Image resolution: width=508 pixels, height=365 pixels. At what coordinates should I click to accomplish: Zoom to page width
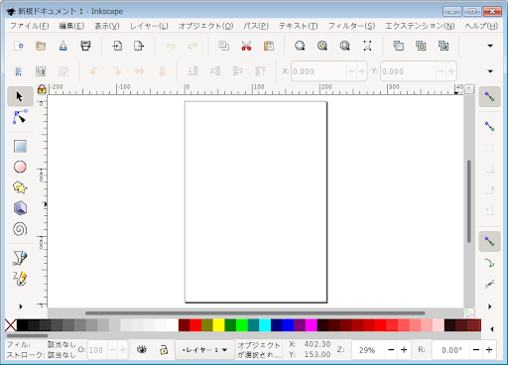tap(367, 46)
